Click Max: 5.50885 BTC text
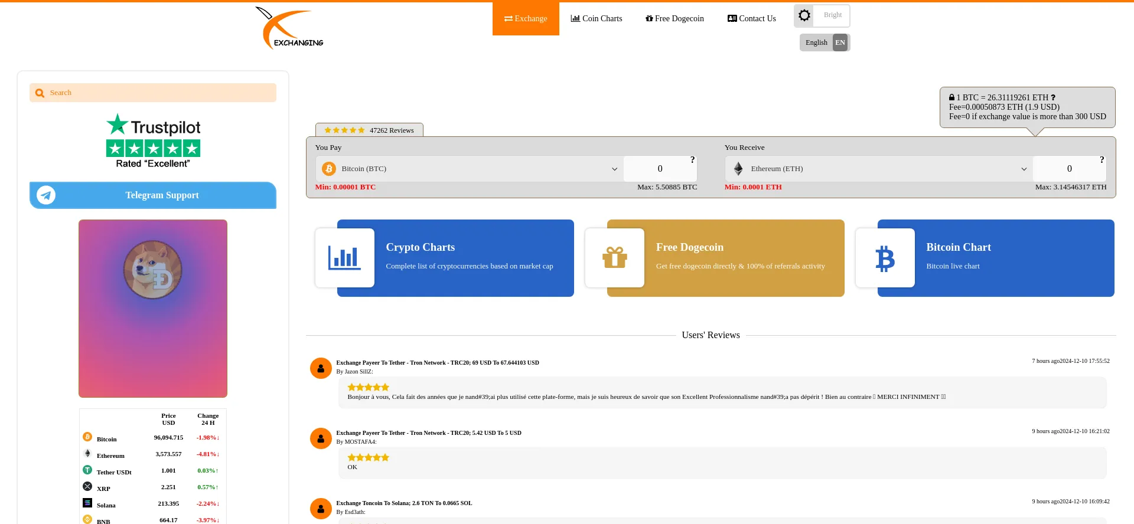 coord(667,187)
